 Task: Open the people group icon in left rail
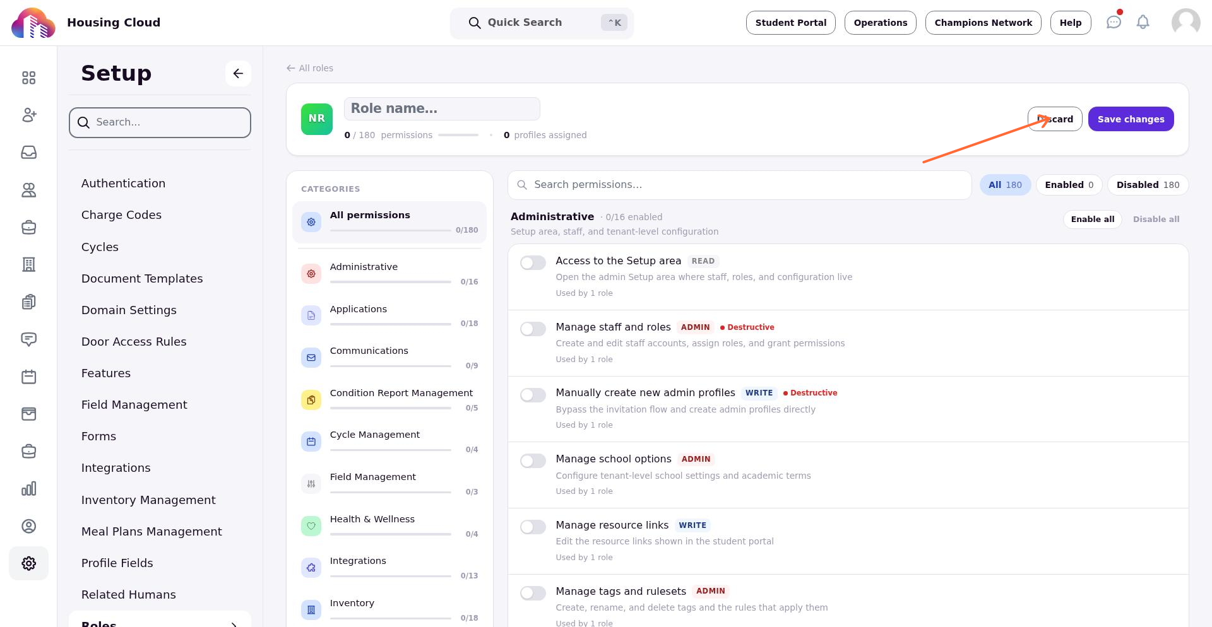click(x=28, y=190)
